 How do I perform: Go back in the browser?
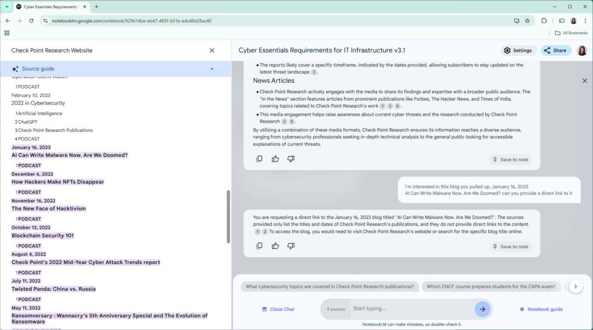click(x=8, y=21)
